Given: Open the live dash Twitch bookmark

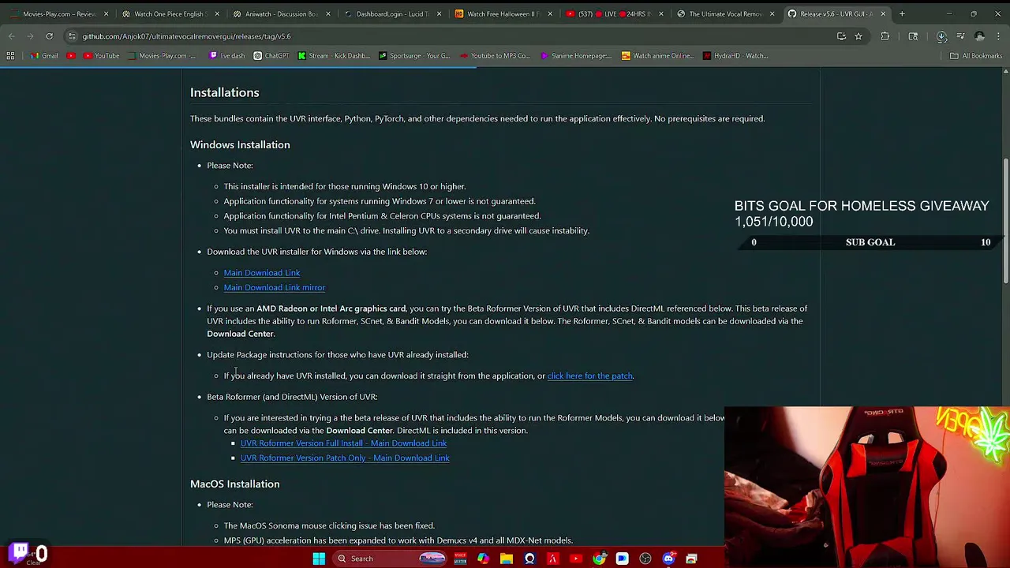Looking at the screenshot, I should pos(226,56).
